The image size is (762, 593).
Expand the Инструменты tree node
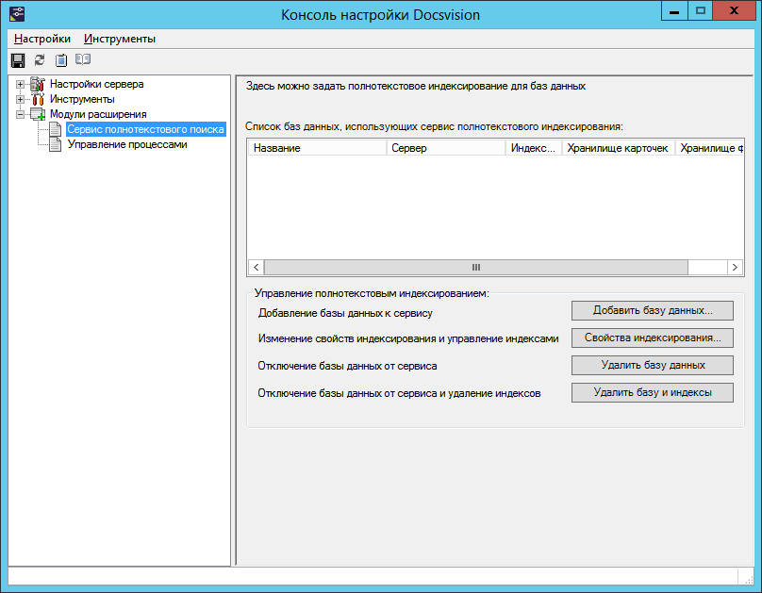coord(20,99)
